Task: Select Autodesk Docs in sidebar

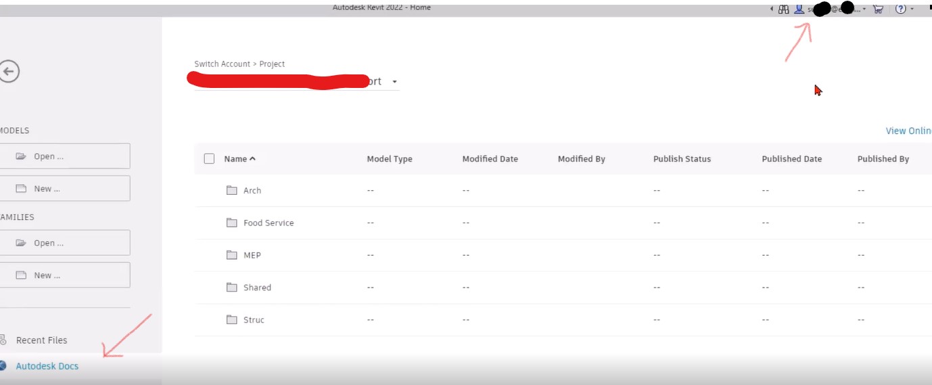Action: point(47,366)
